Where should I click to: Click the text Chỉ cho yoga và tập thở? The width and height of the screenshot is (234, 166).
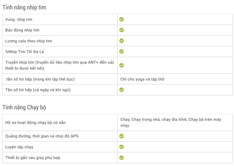142,79
